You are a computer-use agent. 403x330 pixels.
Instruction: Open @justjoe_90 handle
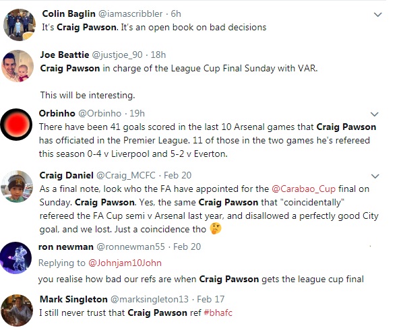[117, 55]
